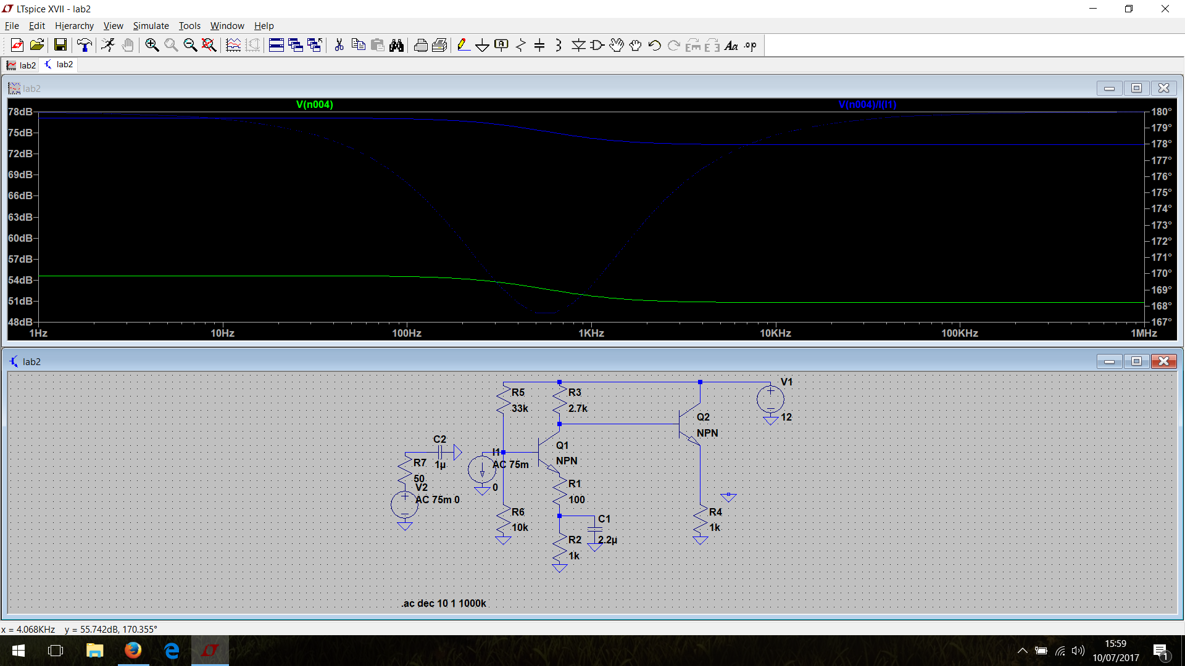Open Firefox from the taskbar
The image size is (1185, 666).
[133, 651]
